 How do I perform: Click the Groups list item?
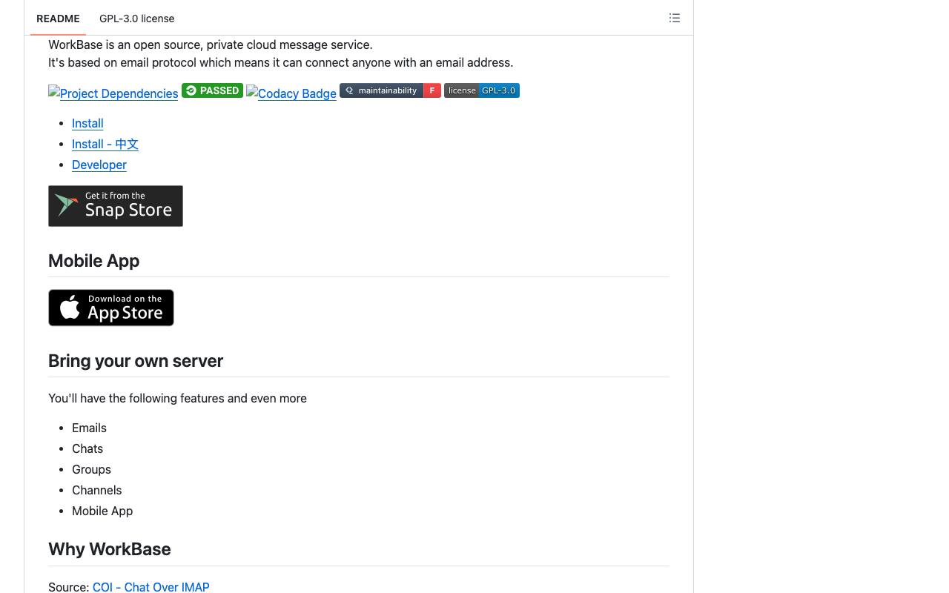tap(91, 469)
